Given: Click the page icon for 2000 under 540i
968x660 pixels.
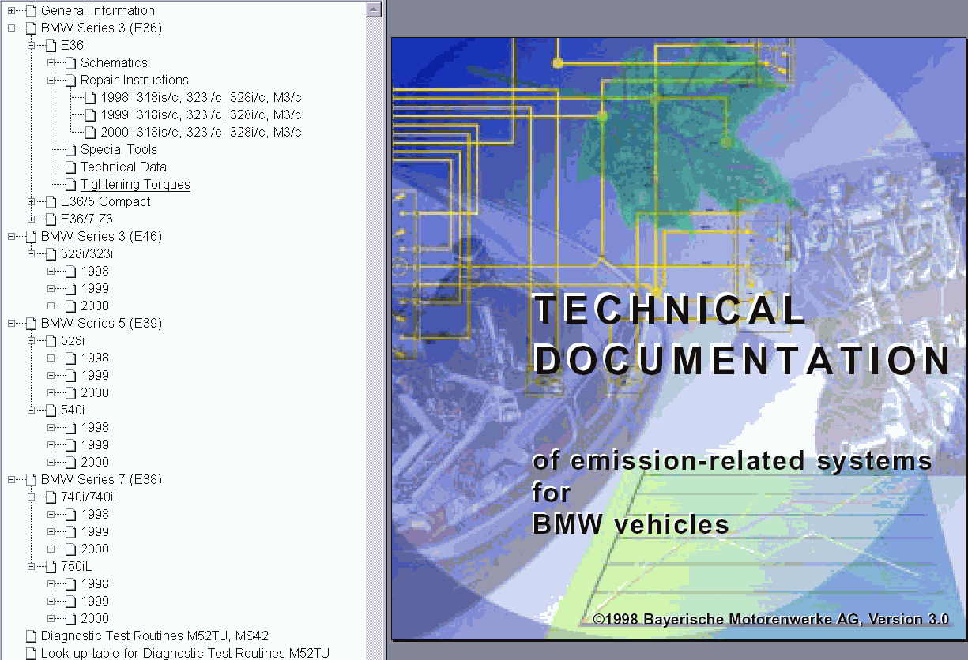Looking at the screenshot, I should 70,463.
